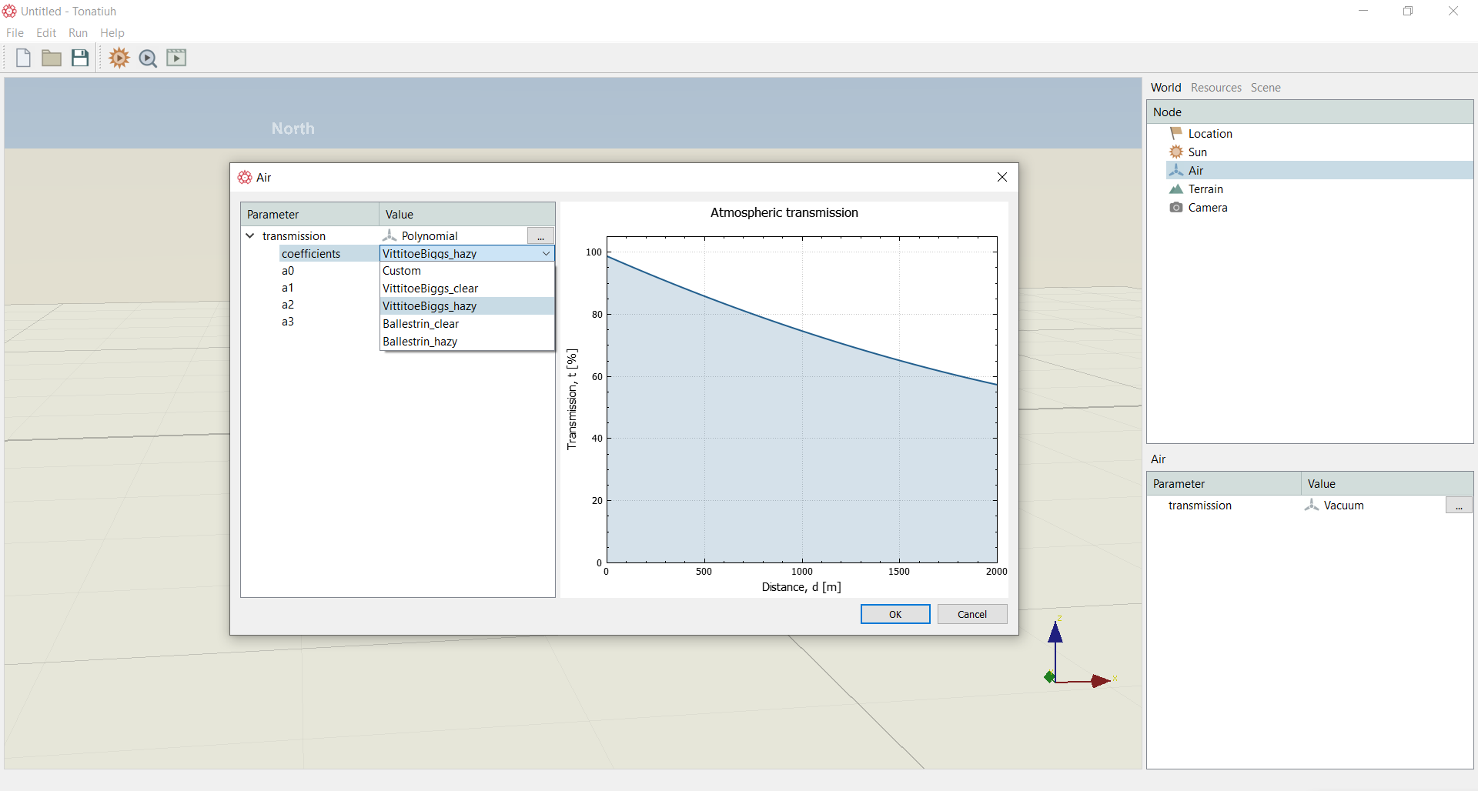Select the Air node label

point(1195,170)
